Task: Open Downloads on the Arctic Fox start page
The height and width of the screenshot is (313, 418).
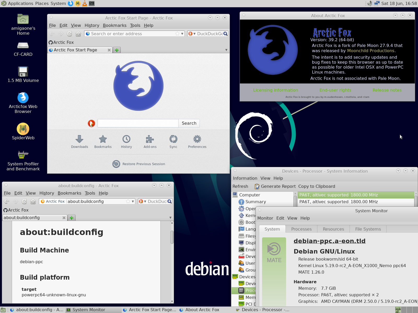Action: point(79,142)
